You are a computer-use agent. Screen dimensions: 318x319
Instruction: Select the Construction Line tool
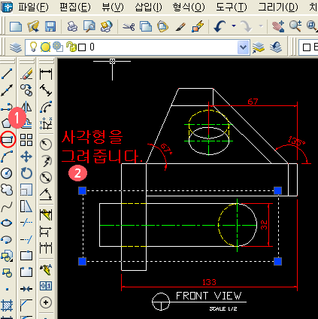tap(7, 90)
